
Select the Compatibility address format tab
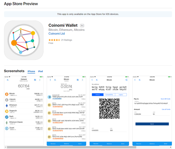[x=109, y=95]
